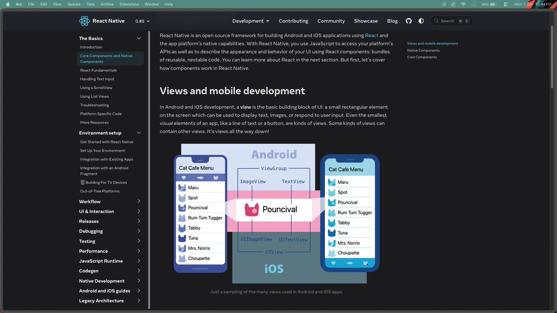Click the search magnifier icon
The height and width of the screenshot is (313, 557).
point(436,21)
